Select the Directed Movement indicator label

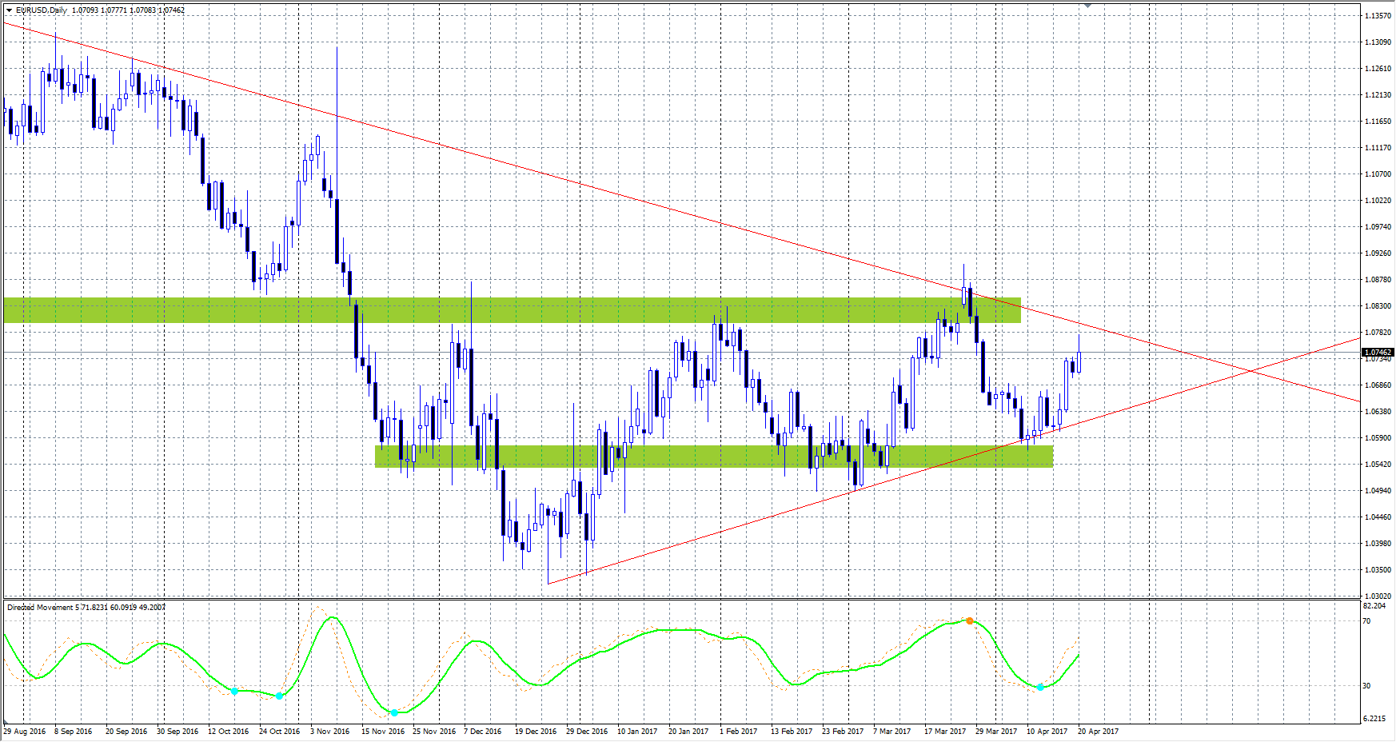coord(86,608)
